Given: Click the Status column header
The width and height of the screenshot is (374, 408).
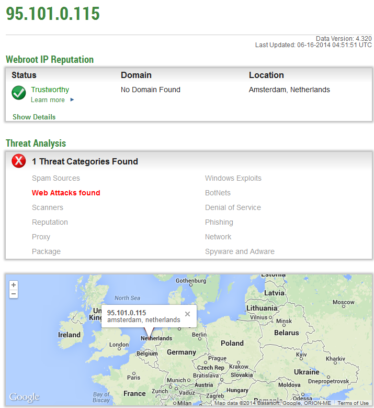Looking at the screenshot, I should (24, 75).
